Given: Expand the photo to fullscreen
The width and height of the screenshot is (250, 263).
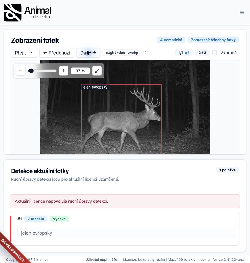Looking at the screenshot, I should 97,71.
